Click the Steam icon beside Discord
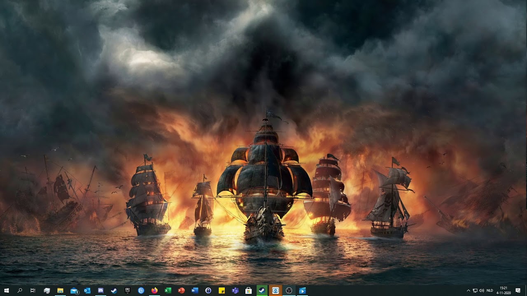 pos(114,291)
